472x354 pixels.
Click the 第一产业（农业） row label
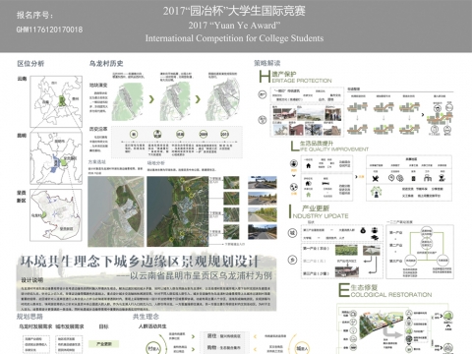coord(316,249)
